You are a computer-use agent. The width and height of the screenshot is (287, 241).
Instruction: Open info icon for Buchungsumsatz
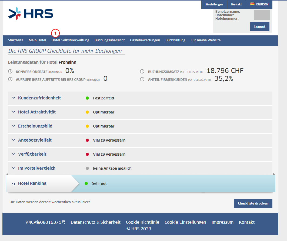pyautogui.click(x=142, y=71)
